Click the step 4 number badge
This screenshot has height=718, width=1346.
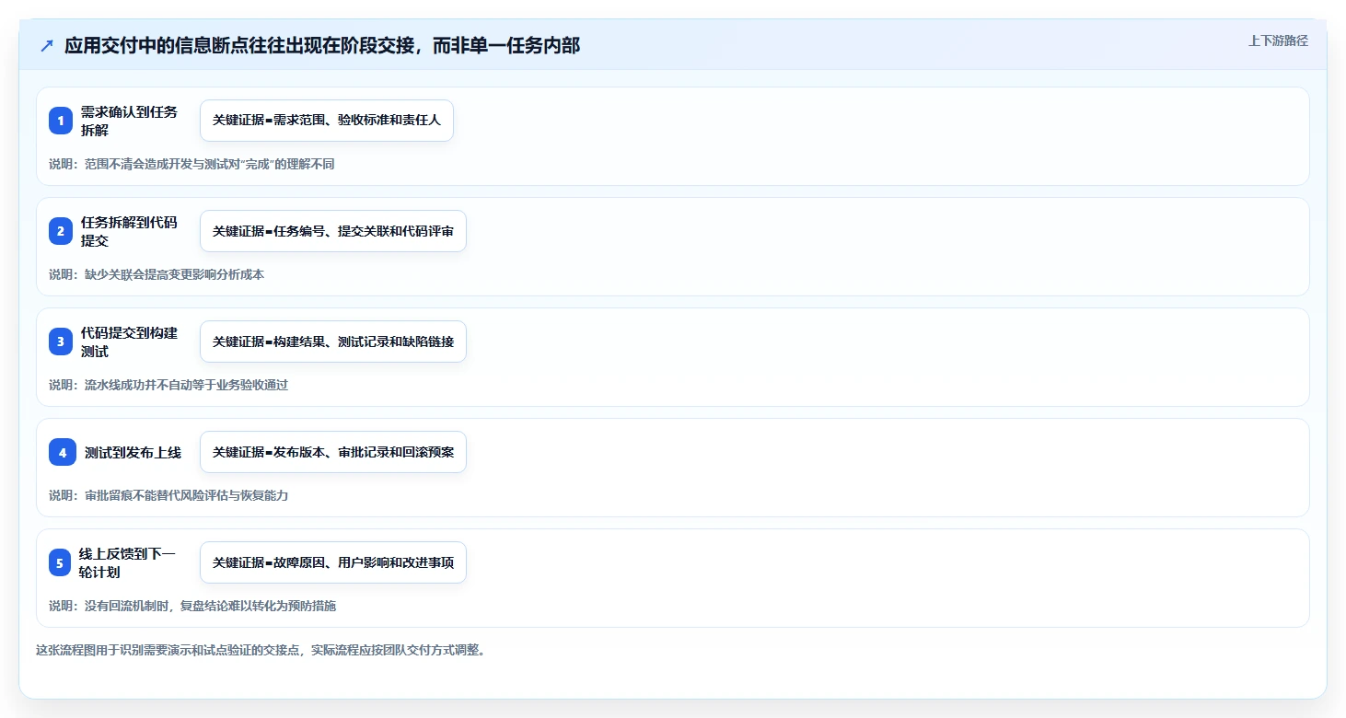coord(63,452)
